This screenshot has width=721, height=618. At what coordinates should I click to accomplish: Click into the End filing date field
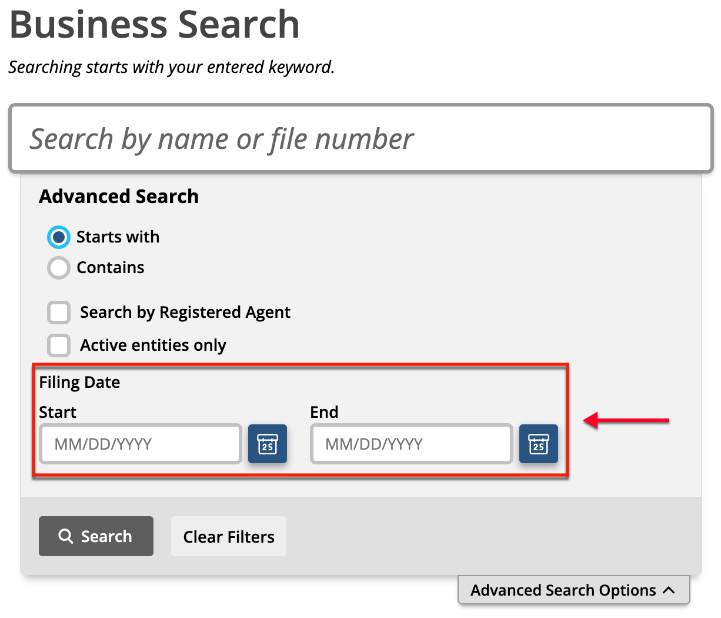(412, 444)
